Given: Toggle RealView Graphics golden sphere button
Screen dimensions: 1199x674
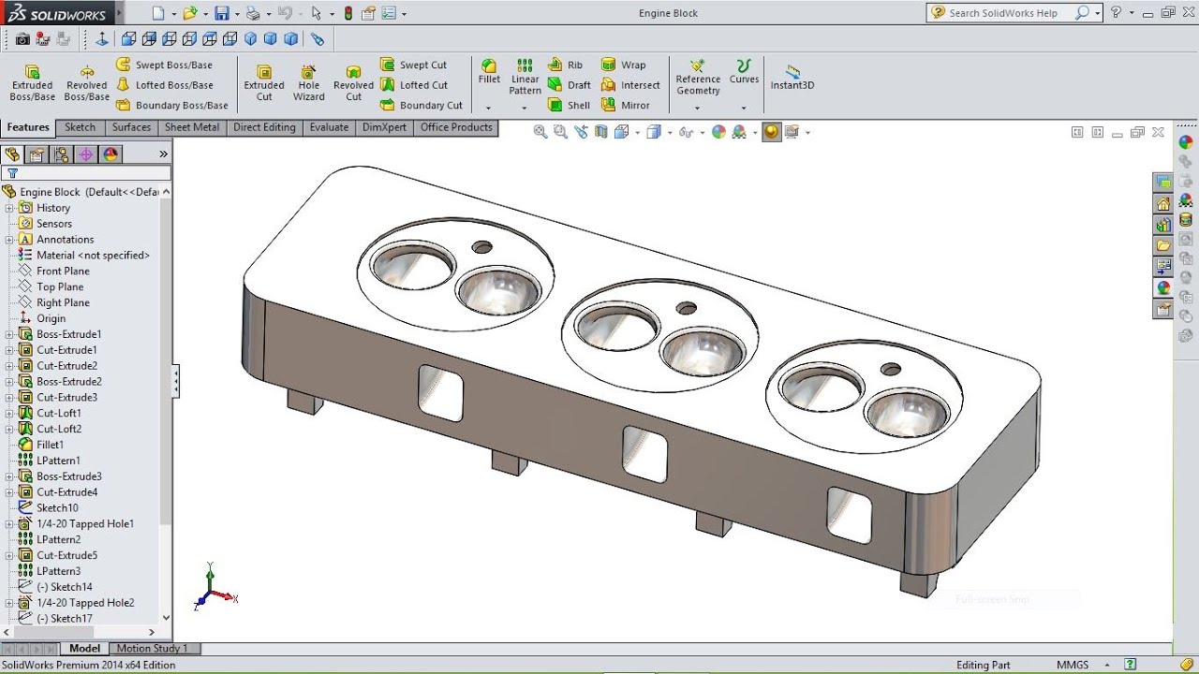Looking at the screenshot, I should pyautogui.click(x=771, y=132).
